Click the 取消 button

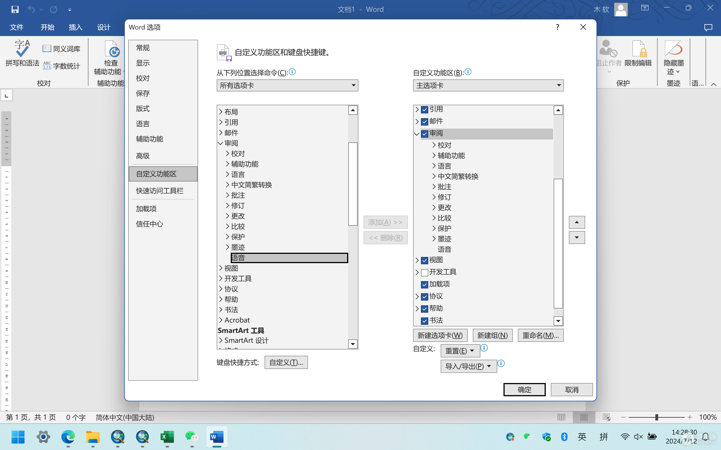pyautogui.click(x=571, y=389)
